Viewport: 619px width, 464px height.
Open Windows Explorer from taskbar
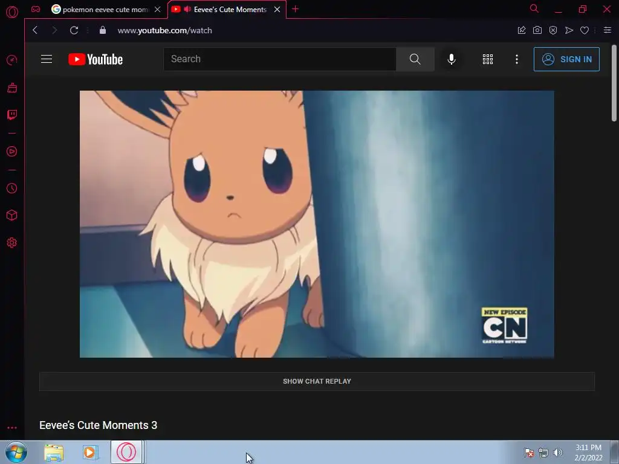[x=54, y=453]
